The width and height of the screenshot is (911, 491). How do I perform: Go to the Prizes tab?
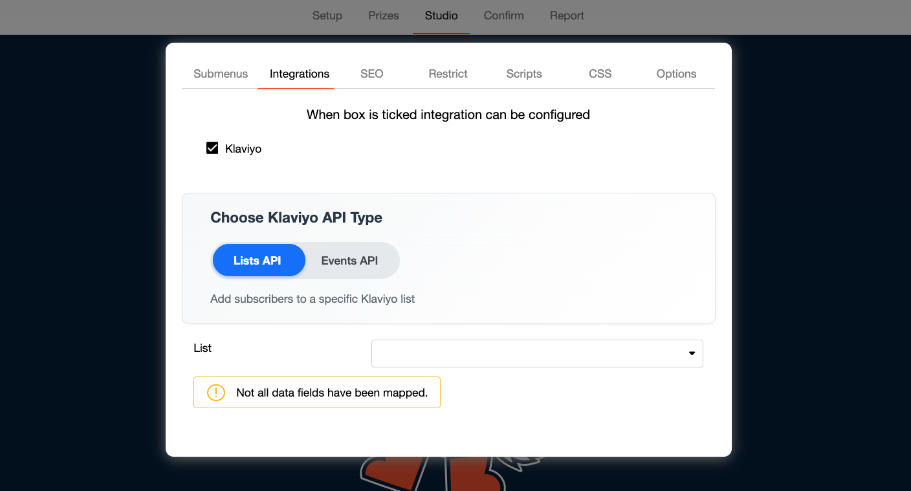[384, 16]
